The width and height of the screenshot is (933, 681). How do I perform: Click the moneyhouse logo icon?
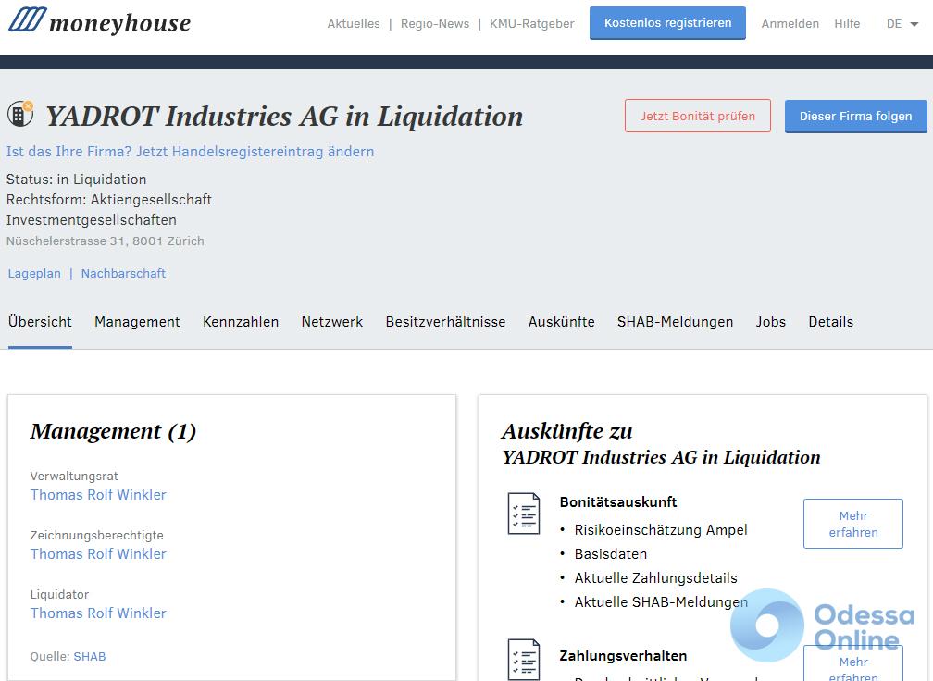click(x=27, y=20)
